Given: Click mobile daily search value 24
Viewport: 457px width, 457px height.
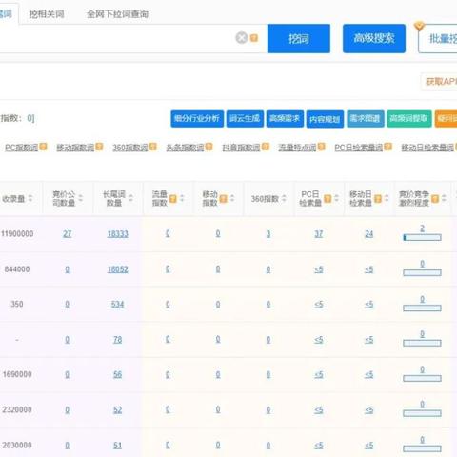Looking at the screenshot, I should [x=368, y=234].
